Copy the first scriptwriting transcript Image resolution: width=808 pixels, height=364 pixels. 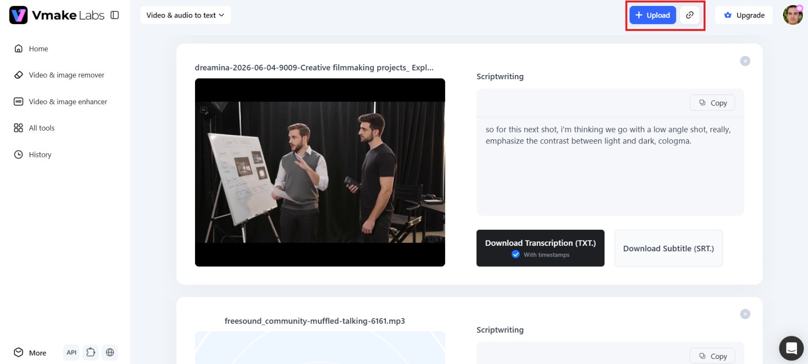pyautogui.click(x=713, y=103)
